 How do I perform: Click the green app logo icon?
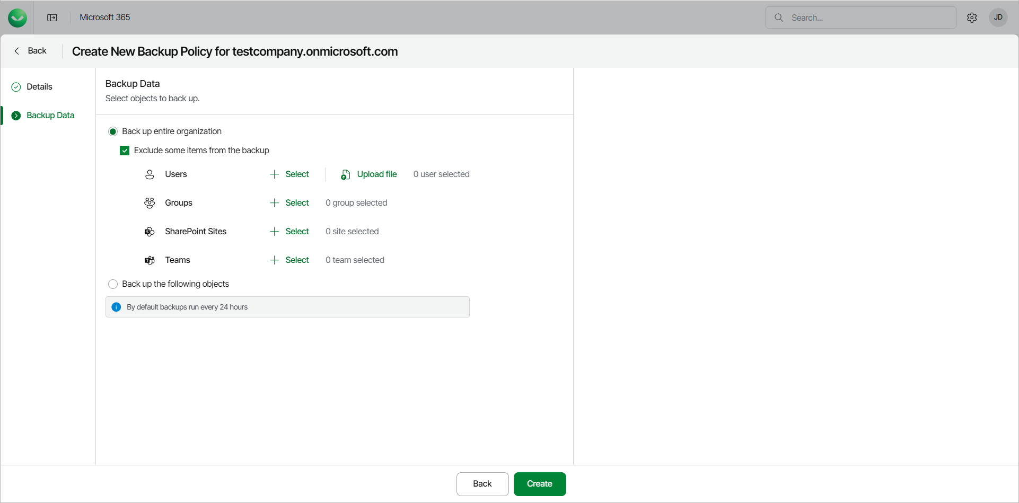pyautogui.click(x=17, y=17)
